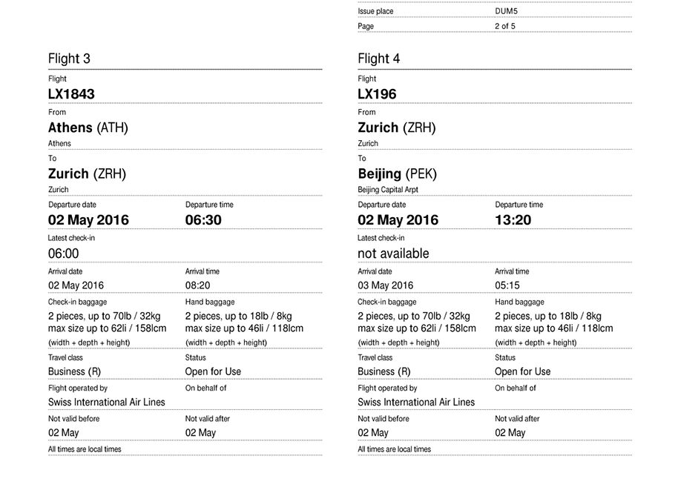This screenshot has width=675, height=496.
Task: Select Flight 3 latest check-in 06:00
Action: tap(63, 254)
